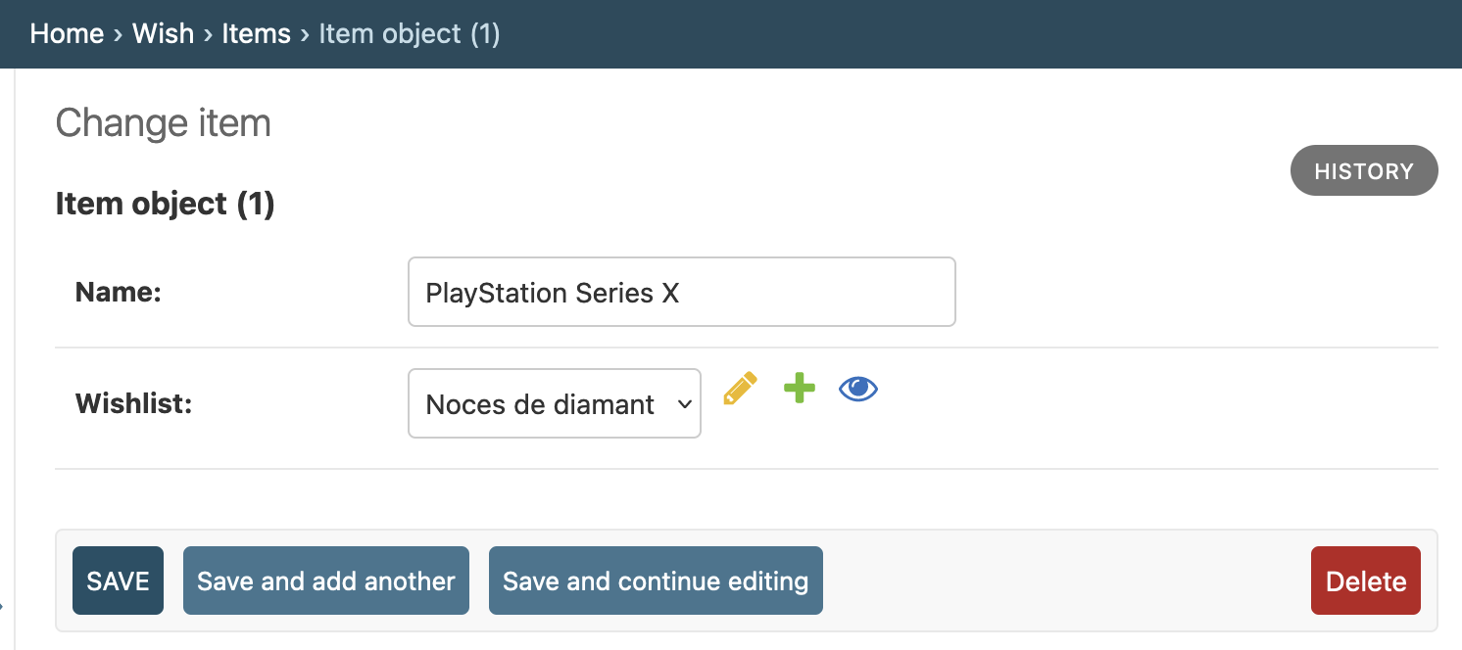Go to Home in the breadcrumb
This screenshot has width=1462, height=650.
pyautogui.click(x=67, y=33)
